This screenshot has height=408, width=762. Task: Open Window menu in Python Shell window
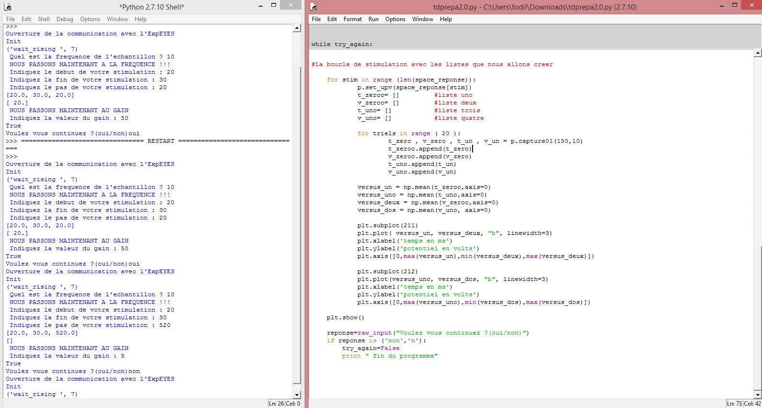(117, 19)
